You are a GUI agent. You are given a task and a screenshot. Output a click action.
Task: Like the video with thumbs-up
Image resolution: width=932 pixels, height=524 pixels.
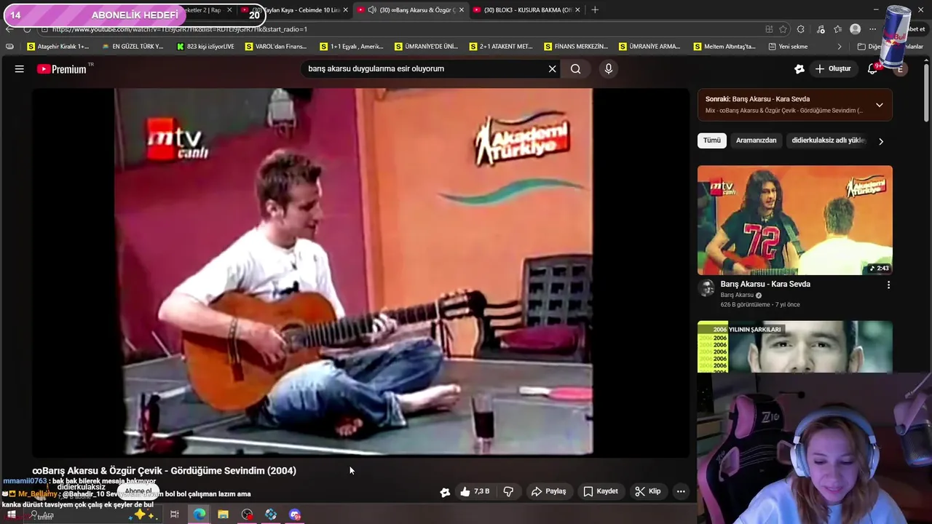(x=474, y=491)
